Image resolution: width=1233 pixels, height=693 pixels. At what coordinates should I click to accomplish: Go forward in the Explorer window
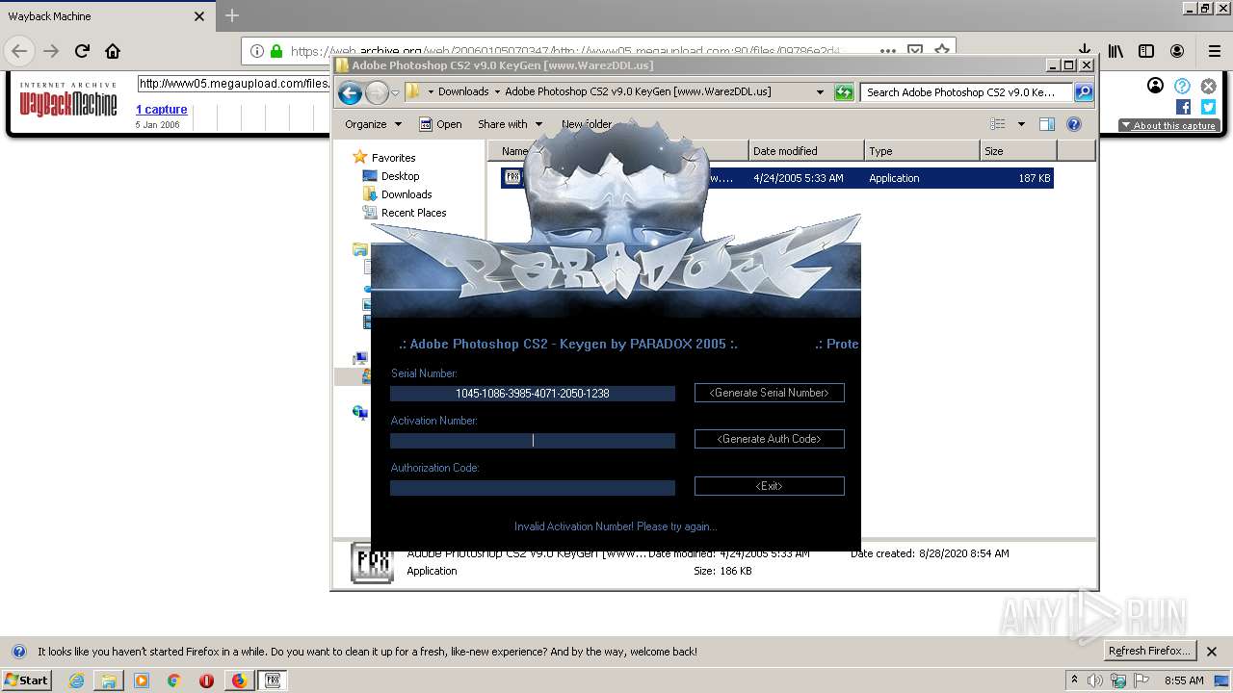click(x=377, y=92)
